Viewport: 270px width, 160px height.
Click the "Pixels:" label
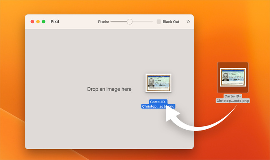pos(103,22)
